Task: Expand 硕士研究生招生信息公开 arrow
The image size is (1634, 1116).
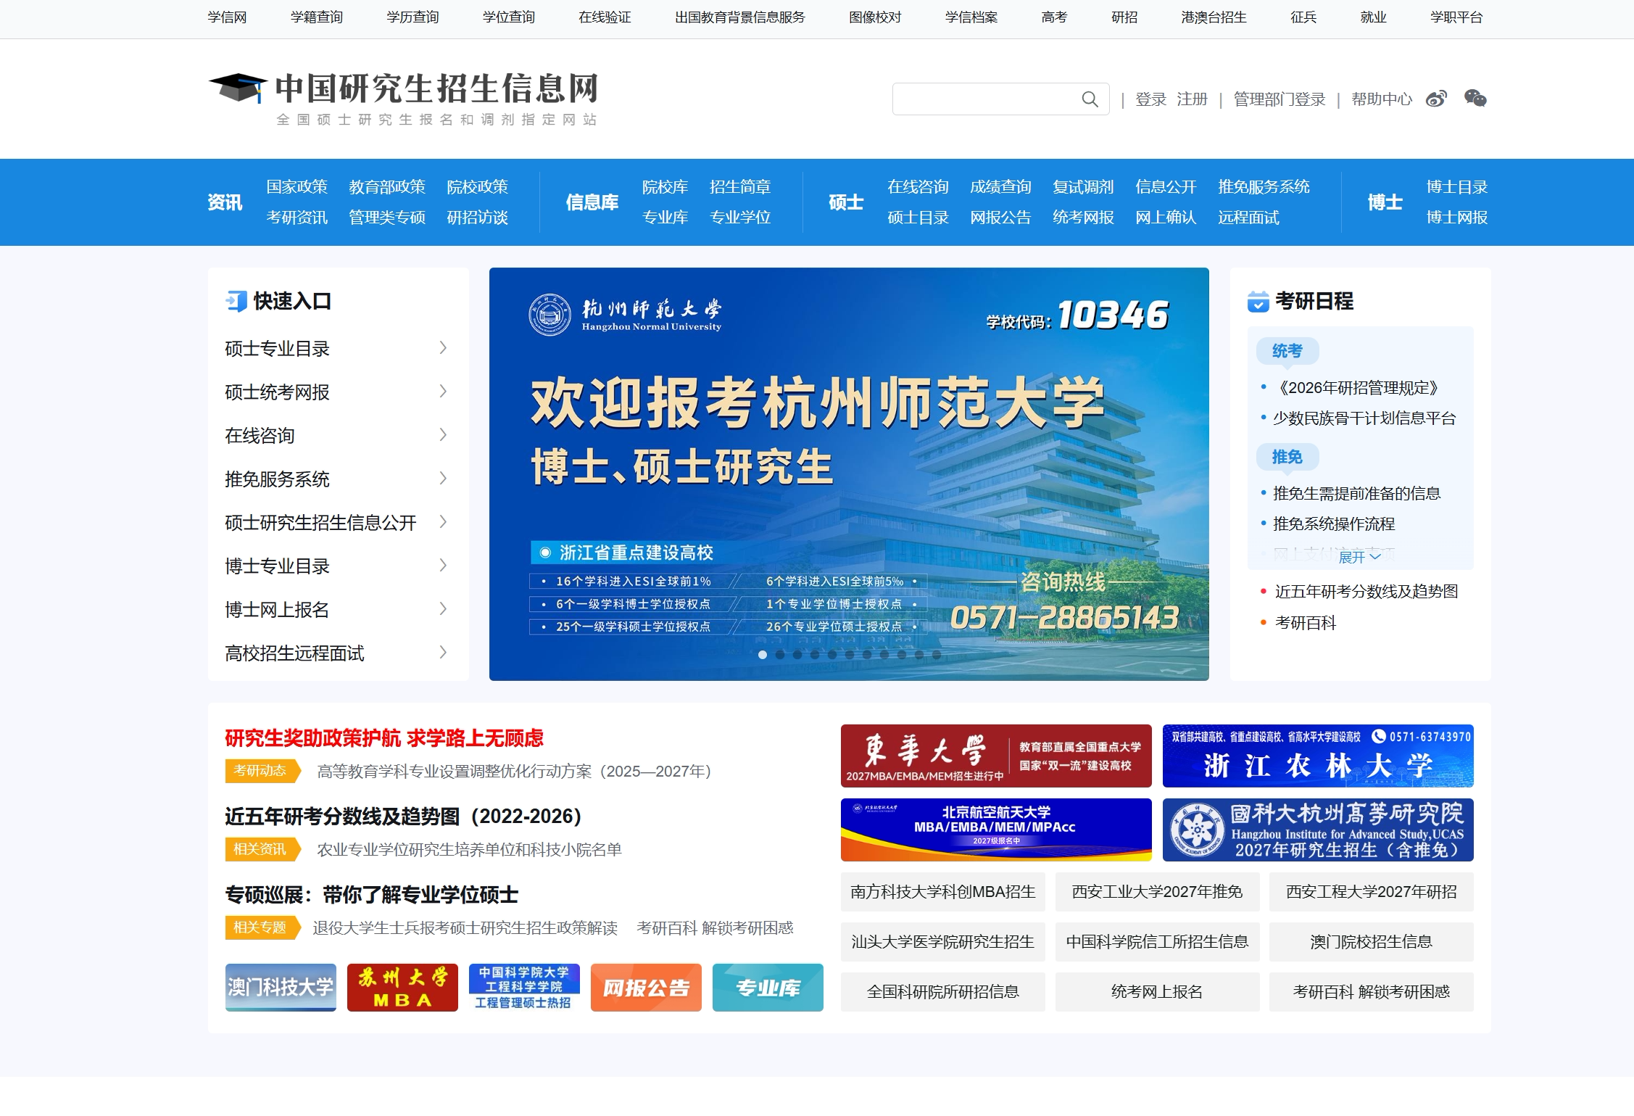Action: tap(443, 522)
